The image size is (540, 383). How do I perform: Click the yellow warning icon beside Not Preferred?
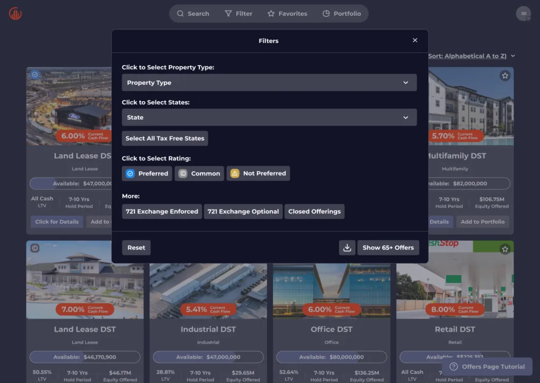tap(235, 173)
